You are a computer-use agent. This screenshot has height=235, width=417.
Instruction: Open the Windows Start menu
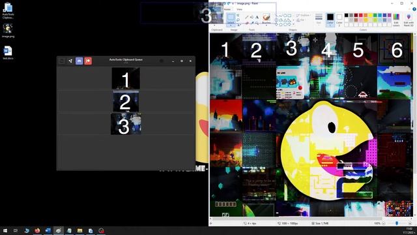pyautogui.click(x=5, y=230)
